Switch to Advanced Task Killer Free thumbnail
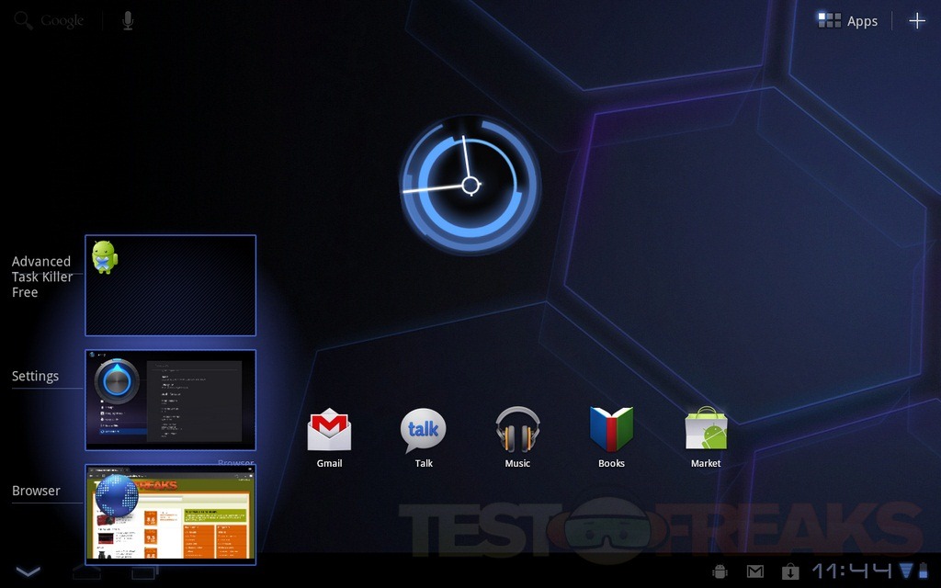 point(171,286)
